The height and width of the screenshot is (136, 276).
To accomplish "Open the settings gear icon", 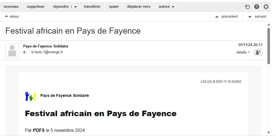I will point(266,7).
